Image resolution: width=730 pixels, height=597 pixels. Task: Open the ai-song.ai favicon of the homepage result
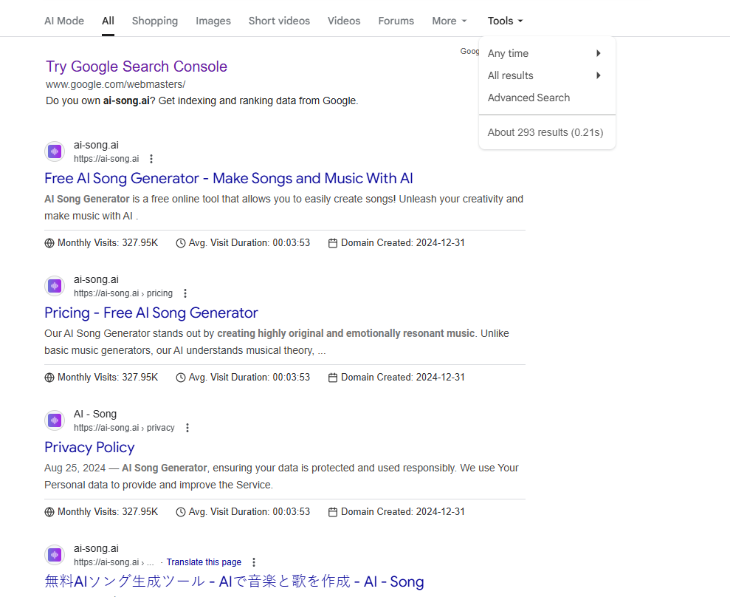55,151
